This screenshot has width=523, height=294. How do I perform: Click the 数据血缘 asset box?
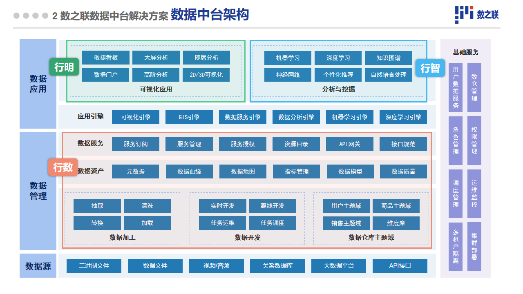click(189, 171)
